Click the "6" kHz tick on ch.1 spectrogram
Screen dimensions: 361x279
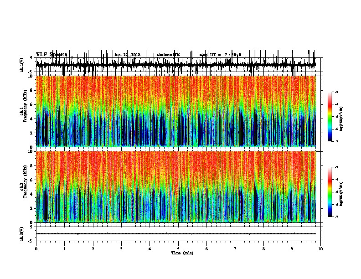tap(31, 104)
